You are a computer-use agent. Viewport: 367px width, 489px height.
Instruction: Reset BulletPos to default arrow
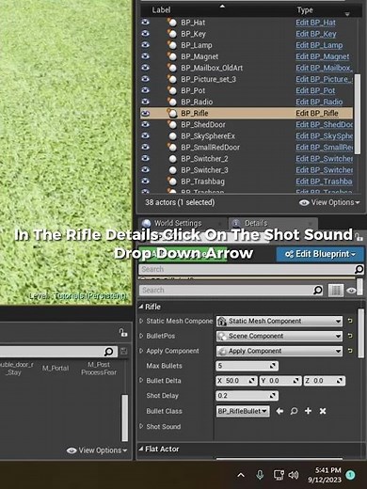point(350,336)
